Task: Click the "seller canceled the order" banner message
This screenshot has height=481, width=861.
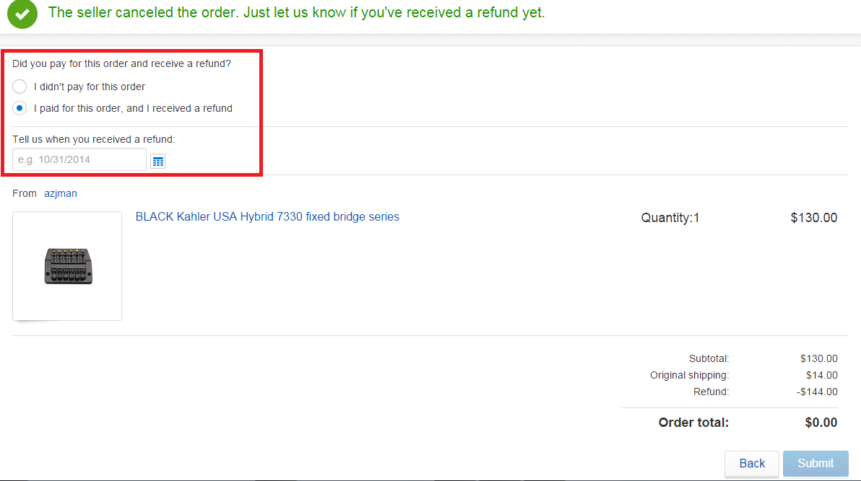Action: (x=297, y=12)
